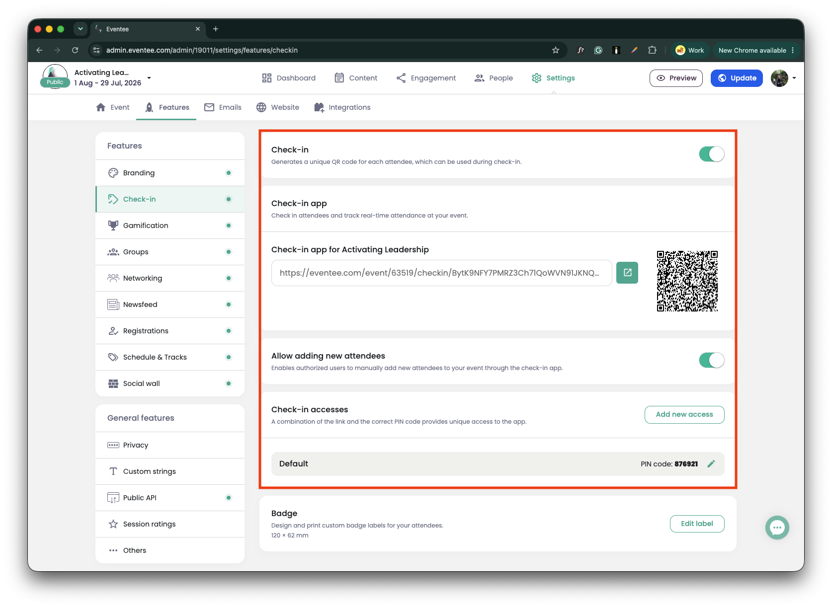Click the Add new access button
The image size is (832, 608).
(684, 415)
